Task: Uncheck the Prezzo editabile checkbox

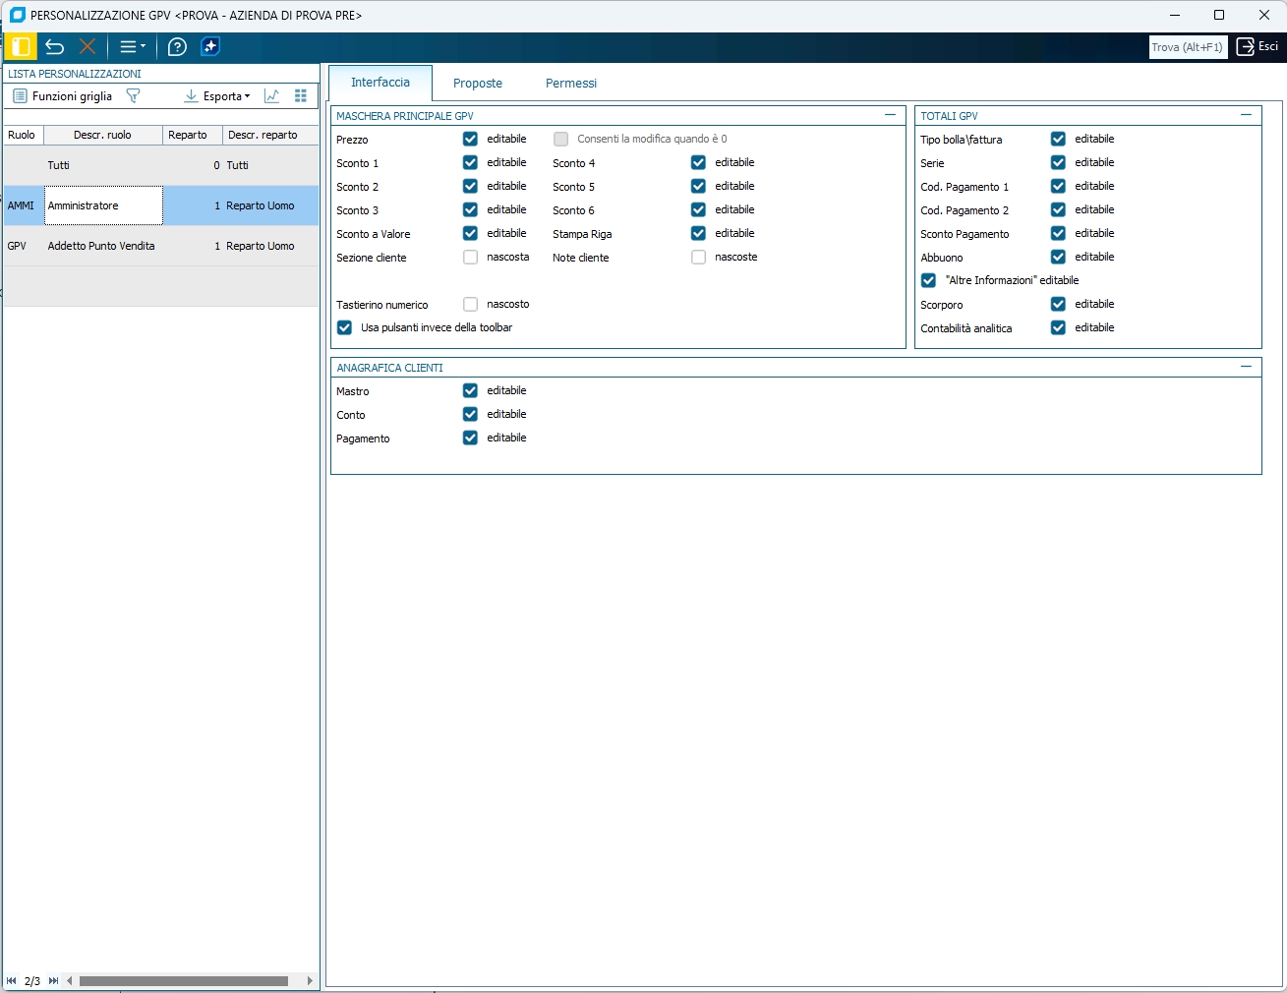Action: (x=470, y=139)
